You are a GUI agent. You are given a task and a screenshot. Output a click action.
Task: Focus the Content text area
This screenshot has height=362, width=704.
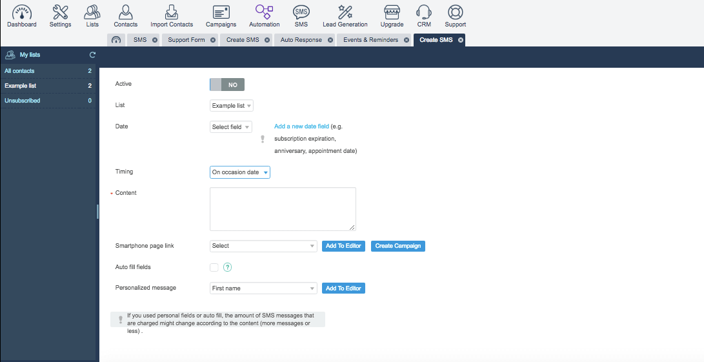point(283,209)
